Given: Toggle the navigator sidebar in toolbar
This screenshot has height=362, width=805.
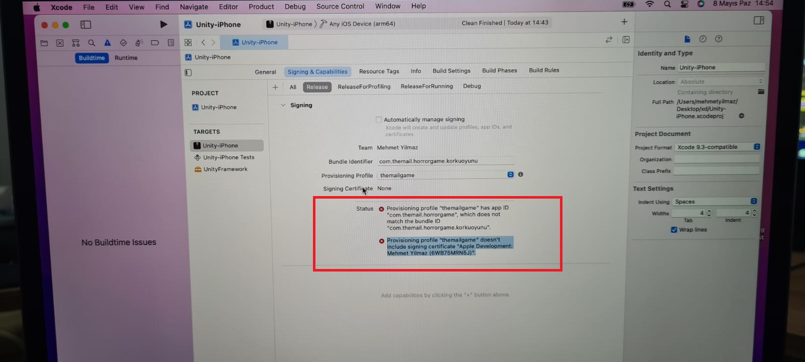Looking at the screenshot, I should click(x=86, y=25).
